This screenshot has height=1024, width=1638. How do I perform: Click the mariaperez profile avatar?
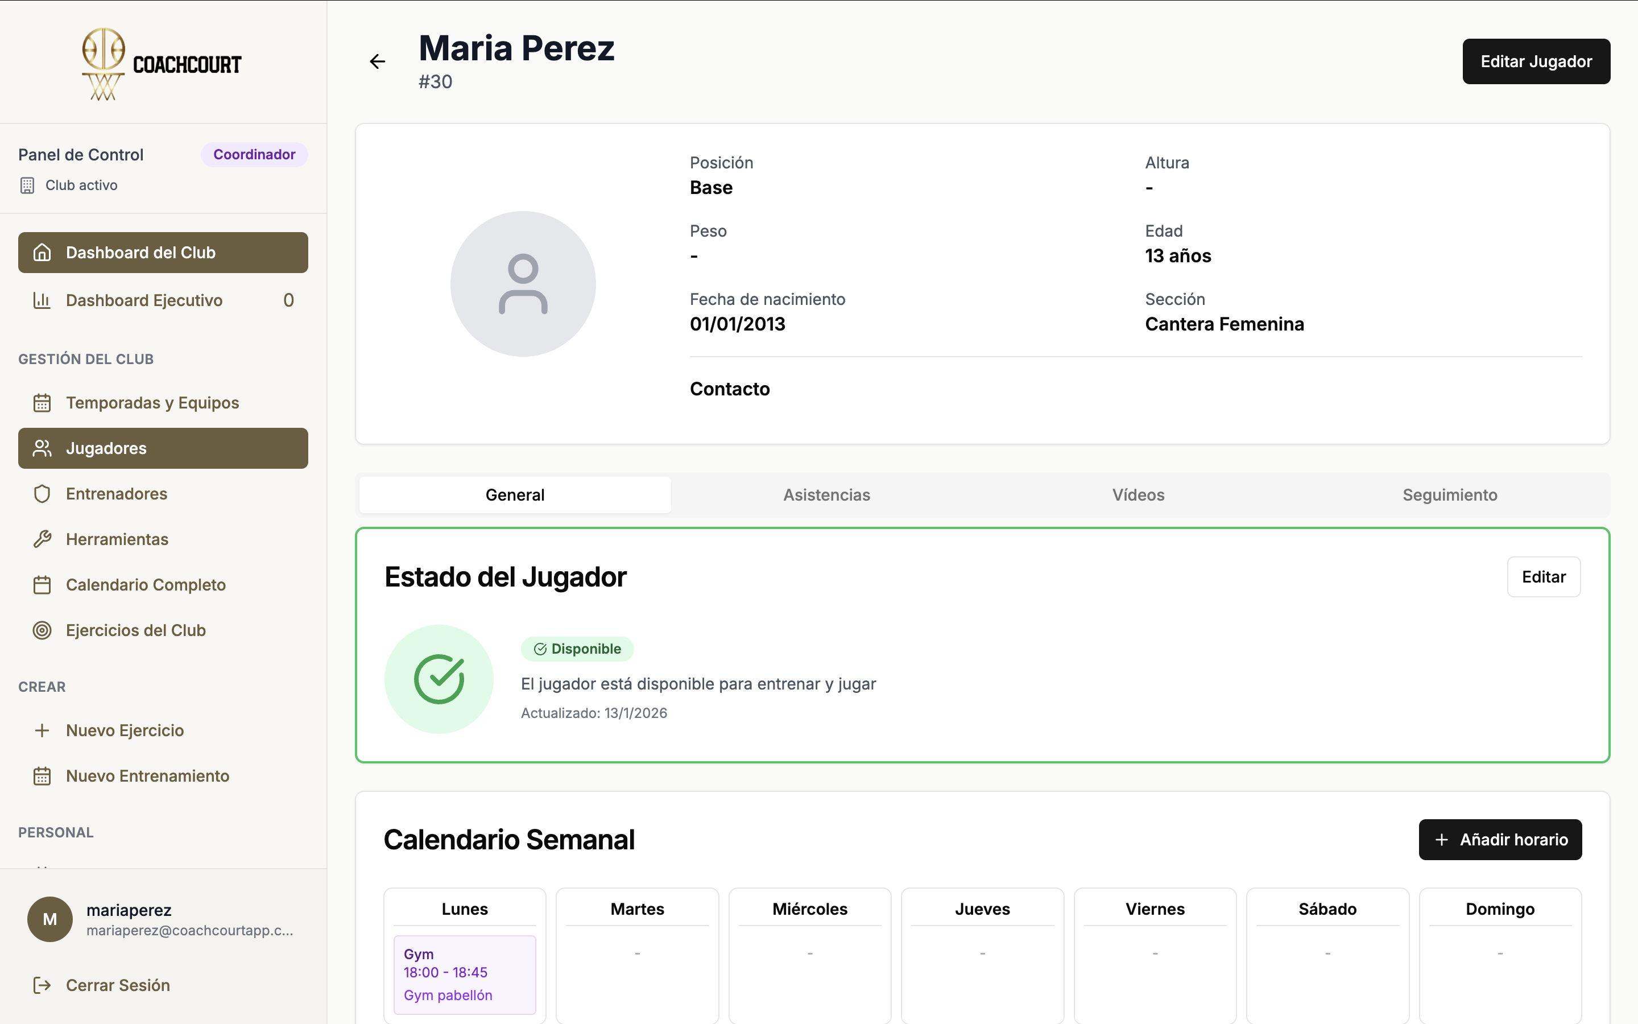tap(49, 919)
